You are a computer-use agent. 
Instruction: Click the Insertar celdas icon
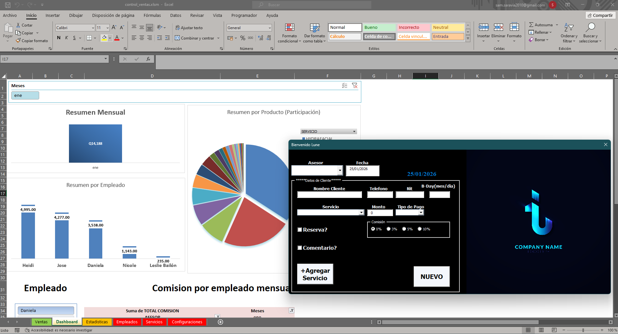pos(483,27)
